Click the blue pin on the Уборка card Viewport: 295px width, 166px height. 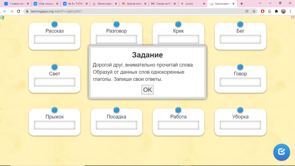pos(240,110)
